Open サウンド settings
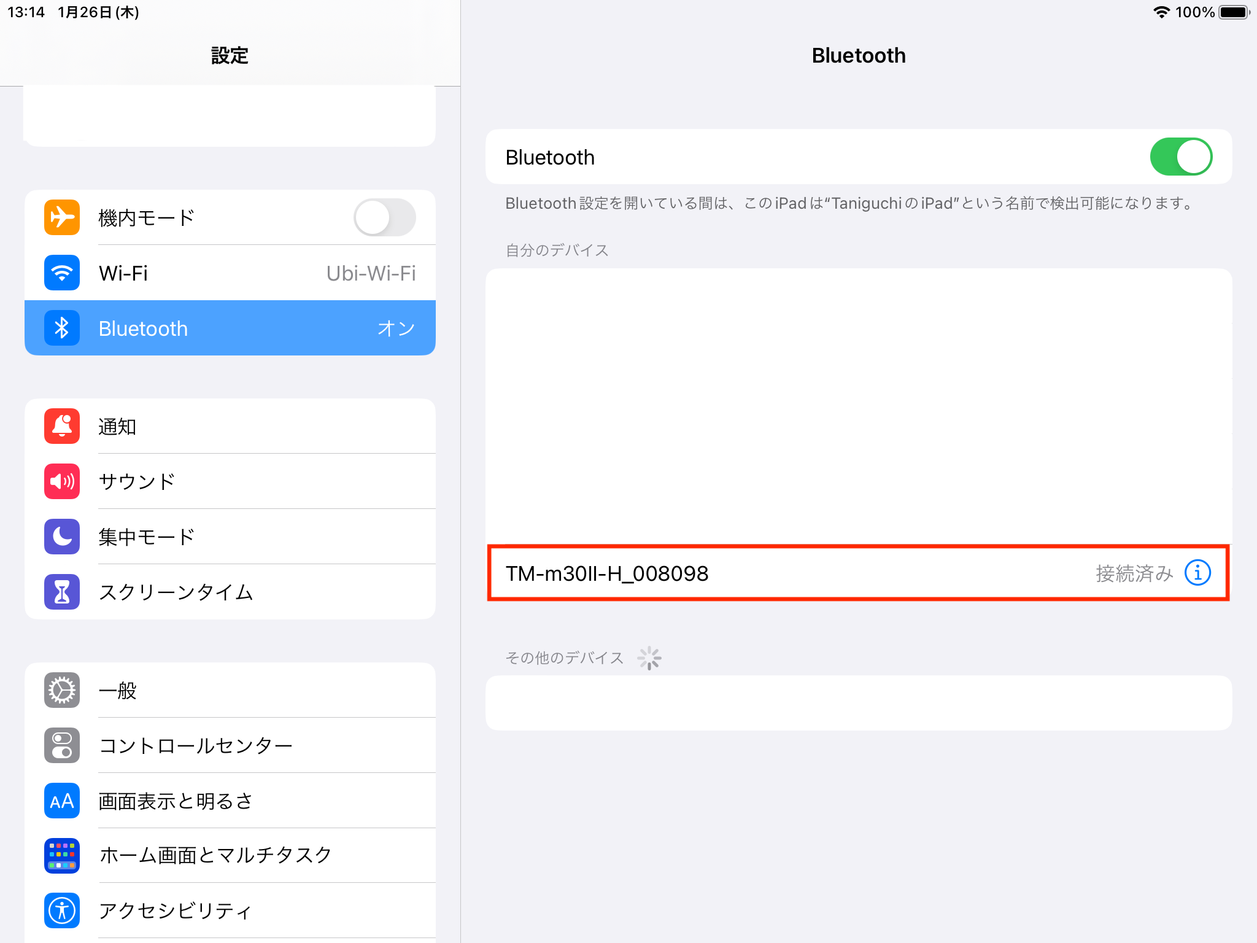 pos(230,481)
